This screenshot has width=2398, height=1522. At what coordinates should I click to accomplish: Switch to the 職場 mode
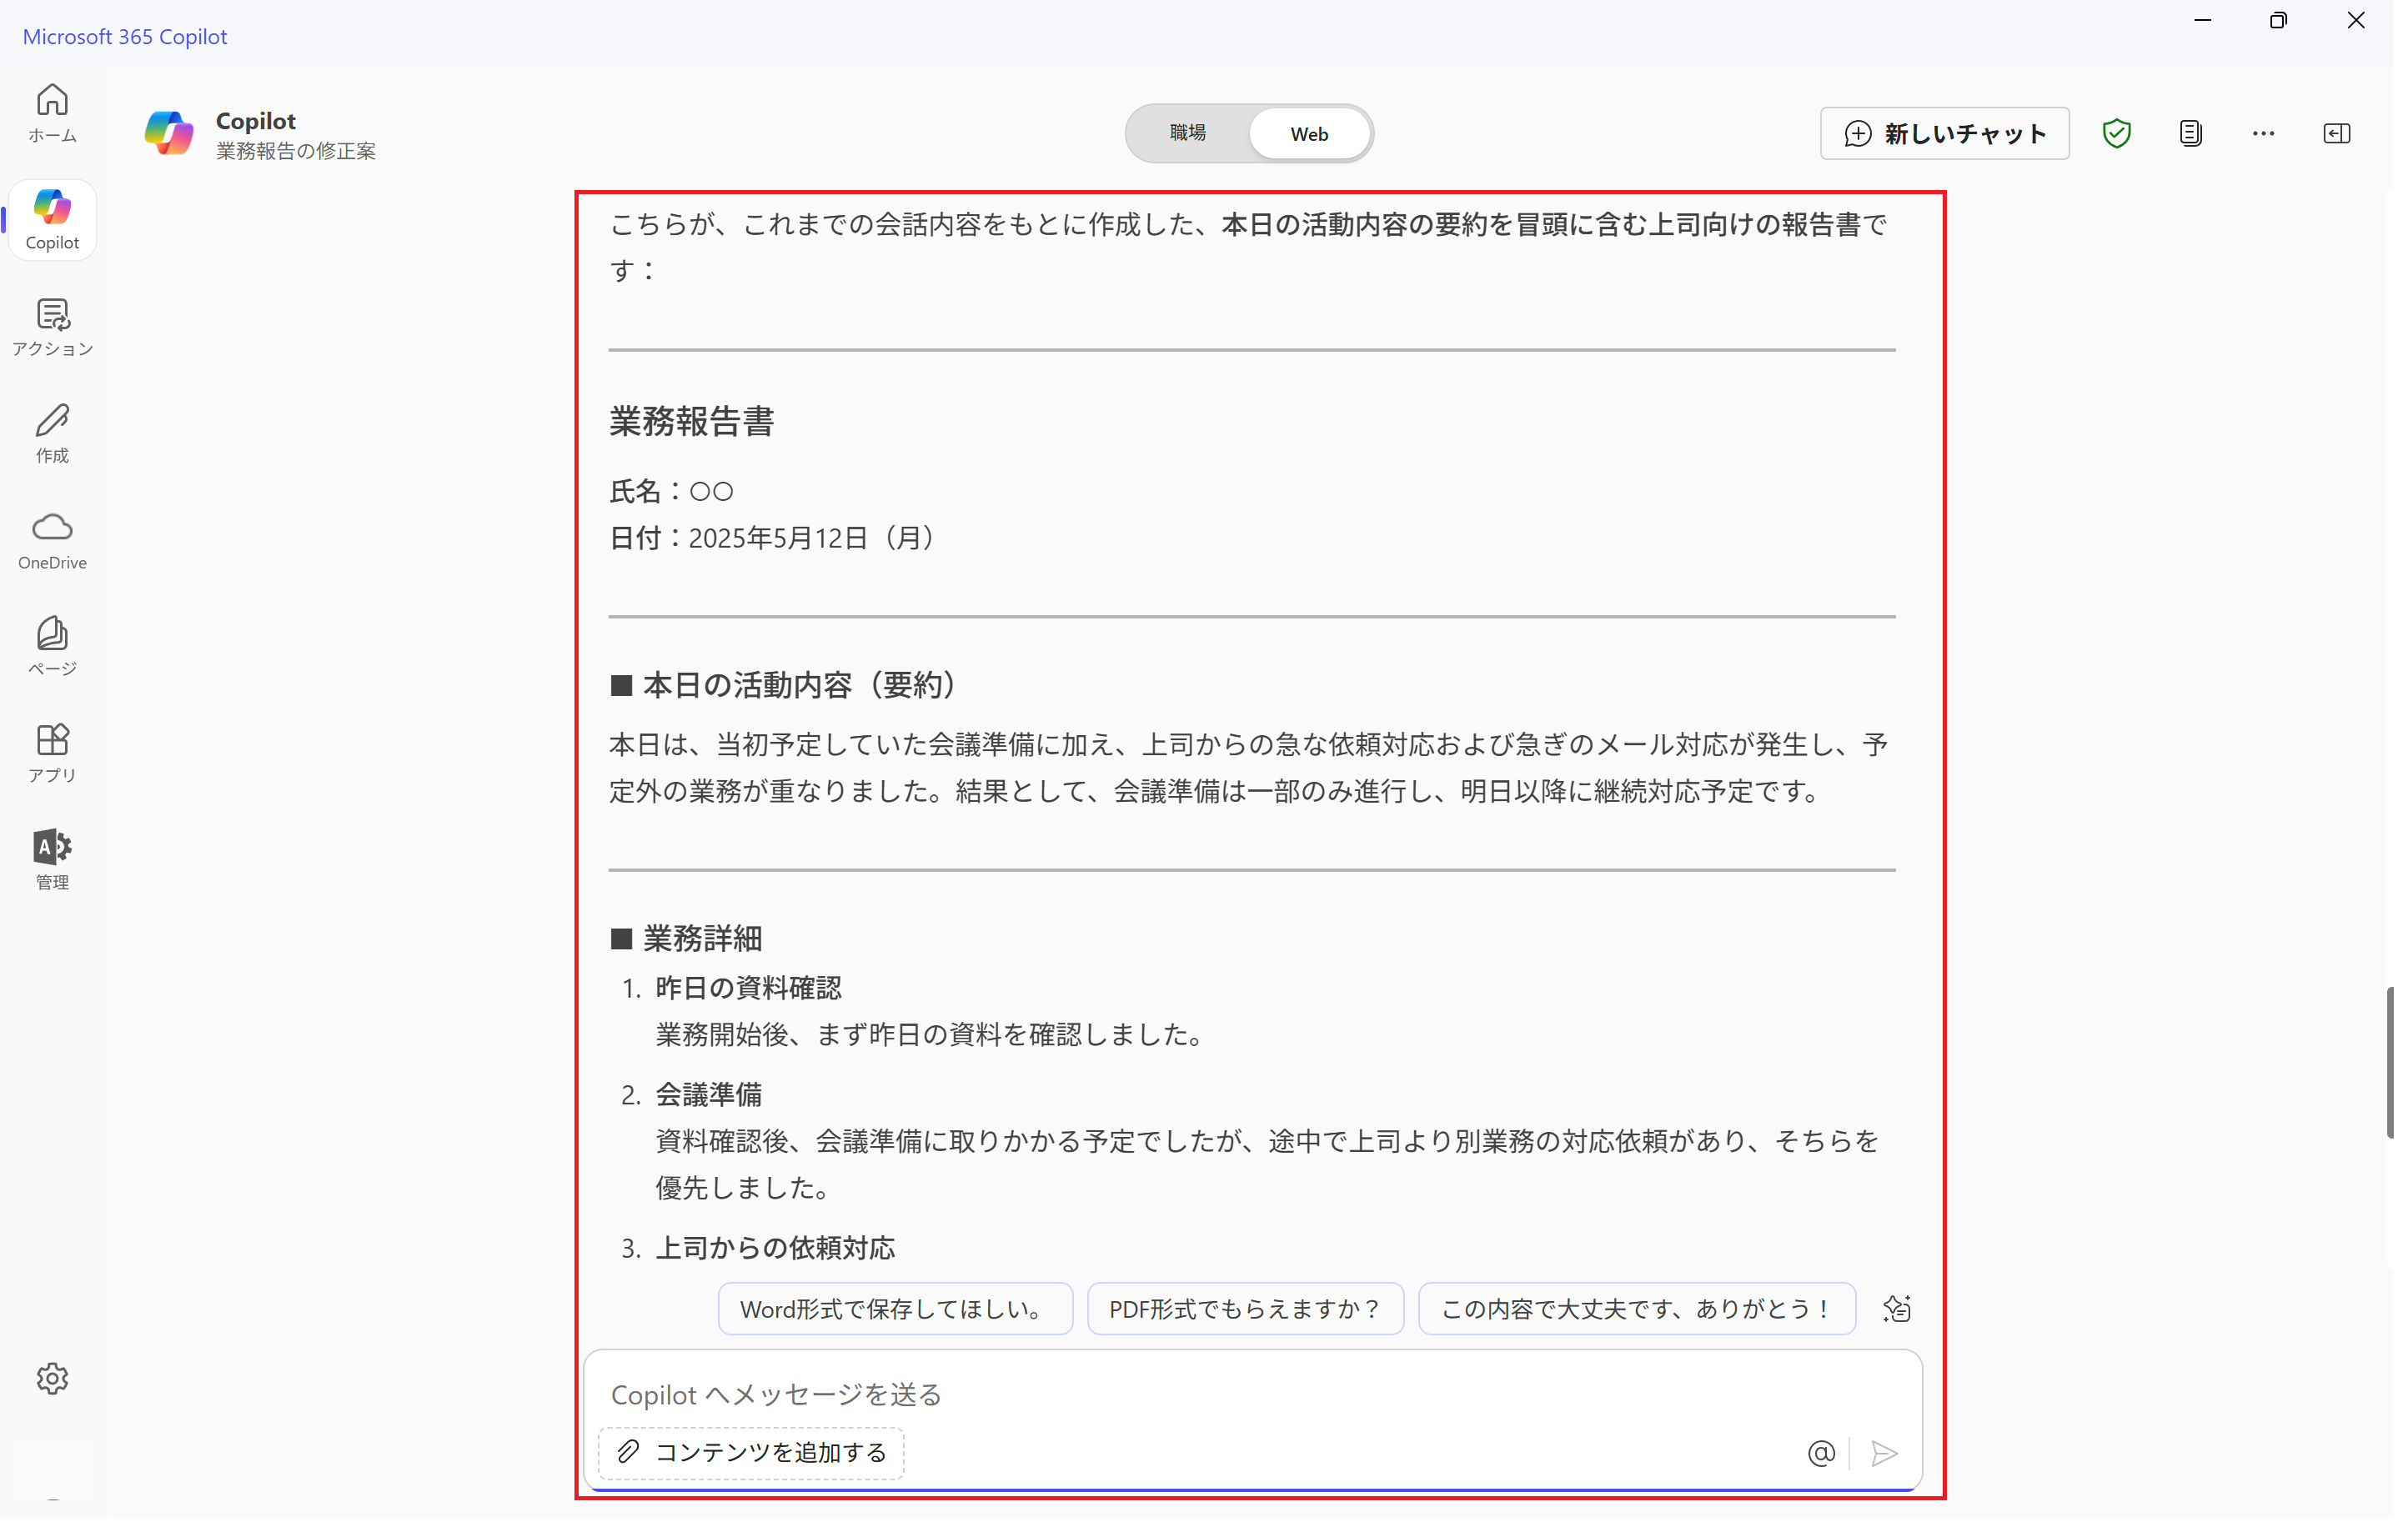coord(1189,133)
